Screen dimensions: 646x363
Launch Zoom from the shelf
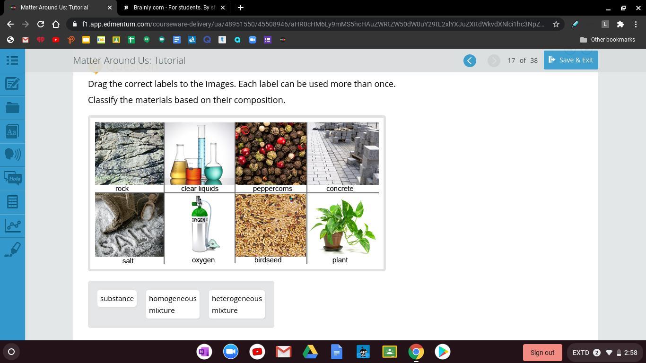pyautogui.click(x=231, y=352)
